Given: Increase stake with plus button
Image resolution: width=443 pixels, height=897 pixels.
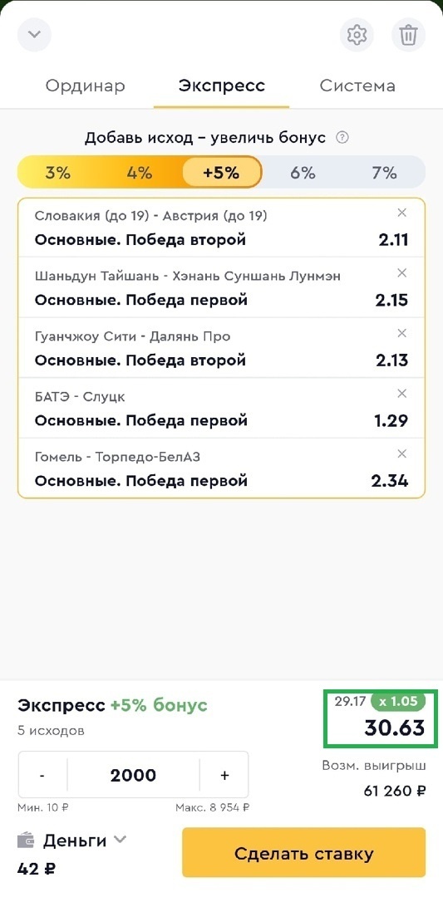Looking at the screenshot, I should click(224, 775).
